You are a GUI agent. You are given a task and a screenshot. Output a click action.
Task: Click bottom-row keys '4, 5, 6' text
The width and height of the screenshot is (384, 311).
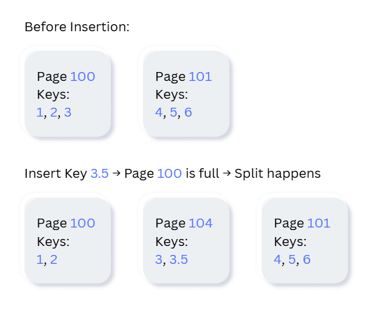292,259
